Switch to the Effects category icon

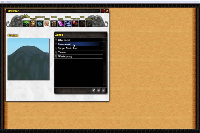coord(68,24)
